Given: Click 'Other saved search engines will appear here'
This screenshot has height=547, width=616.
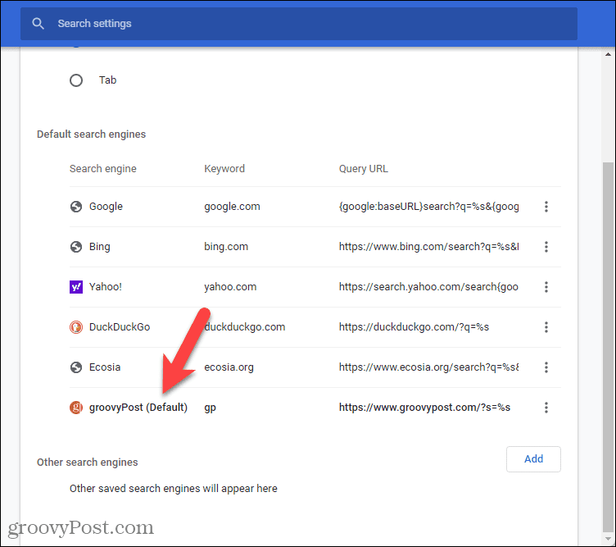Looking at the screenshot, I should pos(174,489).
